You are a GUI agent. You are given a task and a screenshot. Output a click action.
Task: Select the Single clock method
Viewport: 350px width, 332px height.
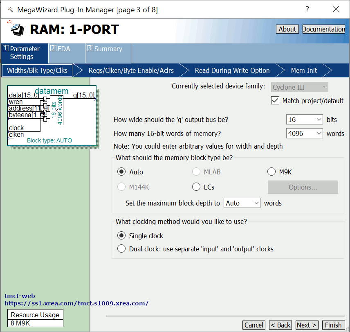121,236
